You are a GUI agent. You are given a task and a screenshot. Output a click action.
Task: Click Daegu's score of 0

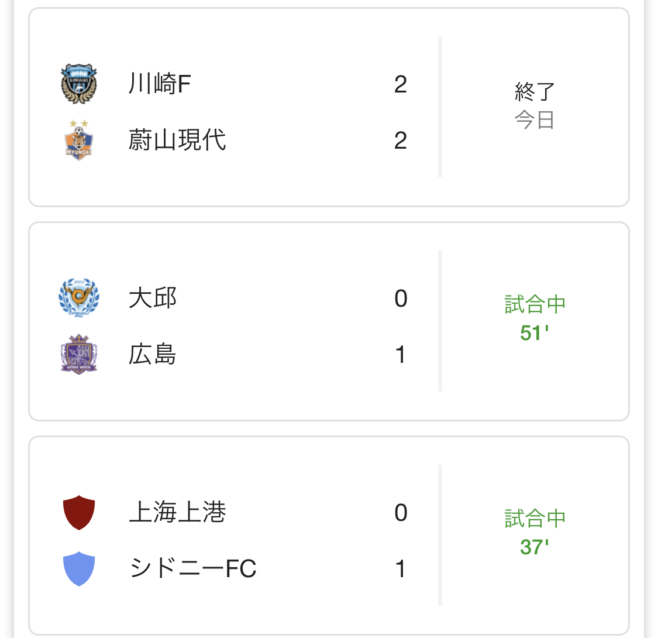pos(401,298)
